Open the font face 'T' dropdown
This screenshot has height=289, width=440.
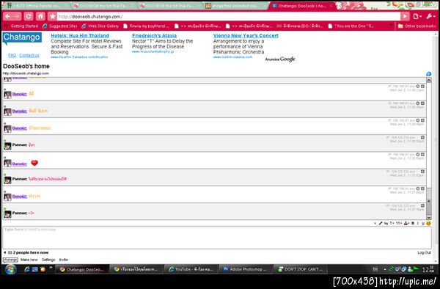pos(392,223)
